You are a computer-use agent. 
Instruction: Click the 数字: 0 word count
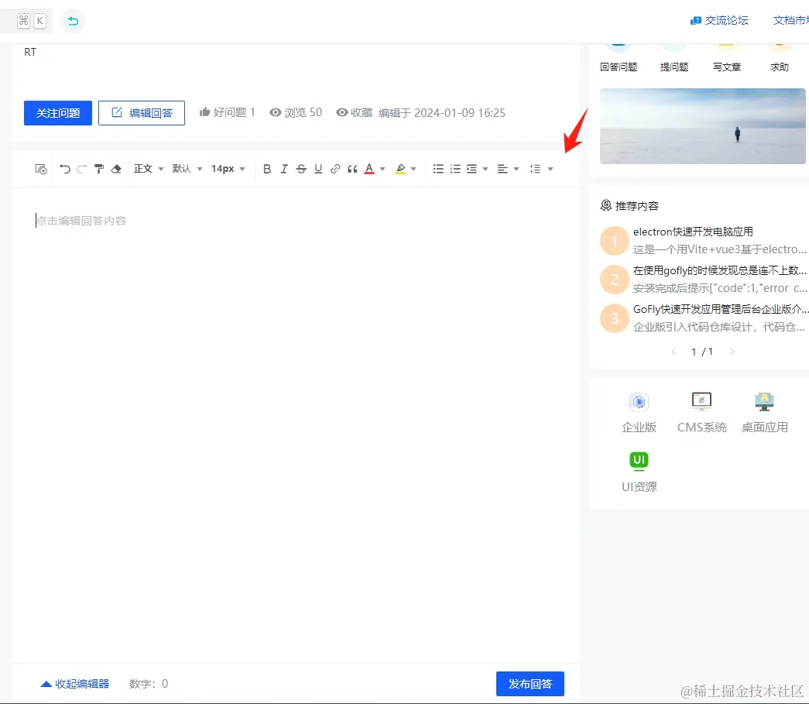(x=149, y=684)
